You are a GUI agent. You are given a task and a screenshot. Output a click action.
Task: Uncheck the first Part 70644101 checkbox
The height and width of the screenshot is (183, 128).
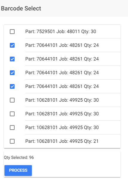(x=12, y=45)
